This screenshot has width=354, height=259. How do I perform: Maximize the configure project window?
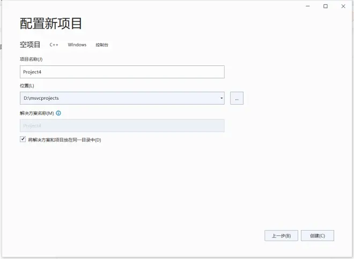(x=326, y=6)
